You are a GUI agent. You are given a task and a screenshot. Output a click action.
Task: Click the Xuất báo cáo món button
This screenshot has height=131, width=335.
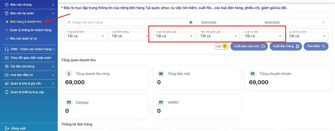(249, 46)
